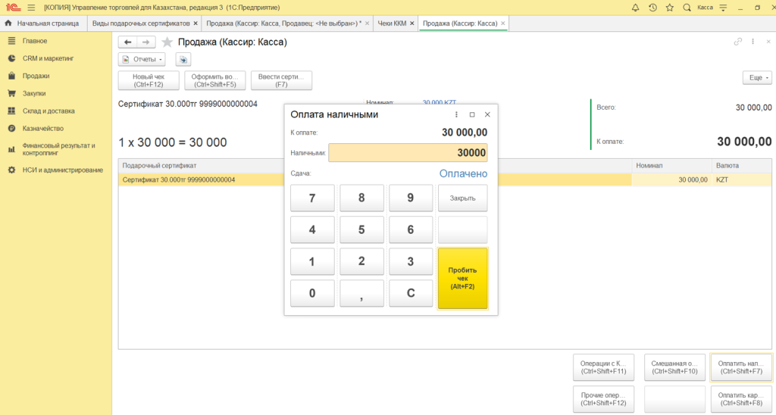Open notifications bell icon
Viewport: 776px width, 415px height.
(x=636, y=8)
